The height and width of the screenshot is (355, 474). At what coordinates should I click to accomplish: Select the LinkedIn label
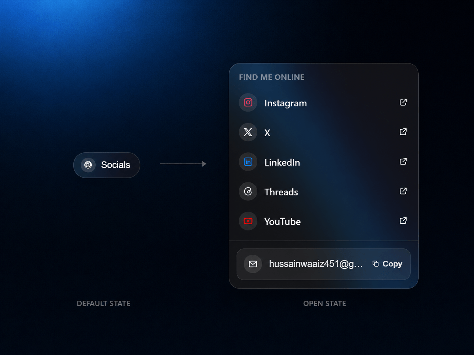coord(282,162)
